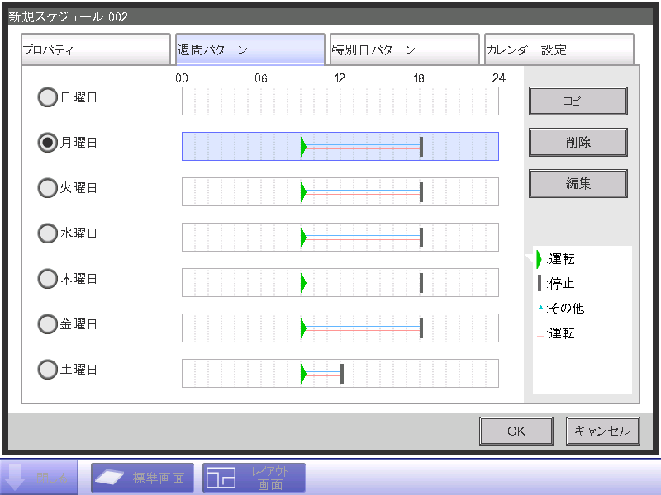Click the 編集 button
Screen dimensions: 661x495
click(578, 184)
